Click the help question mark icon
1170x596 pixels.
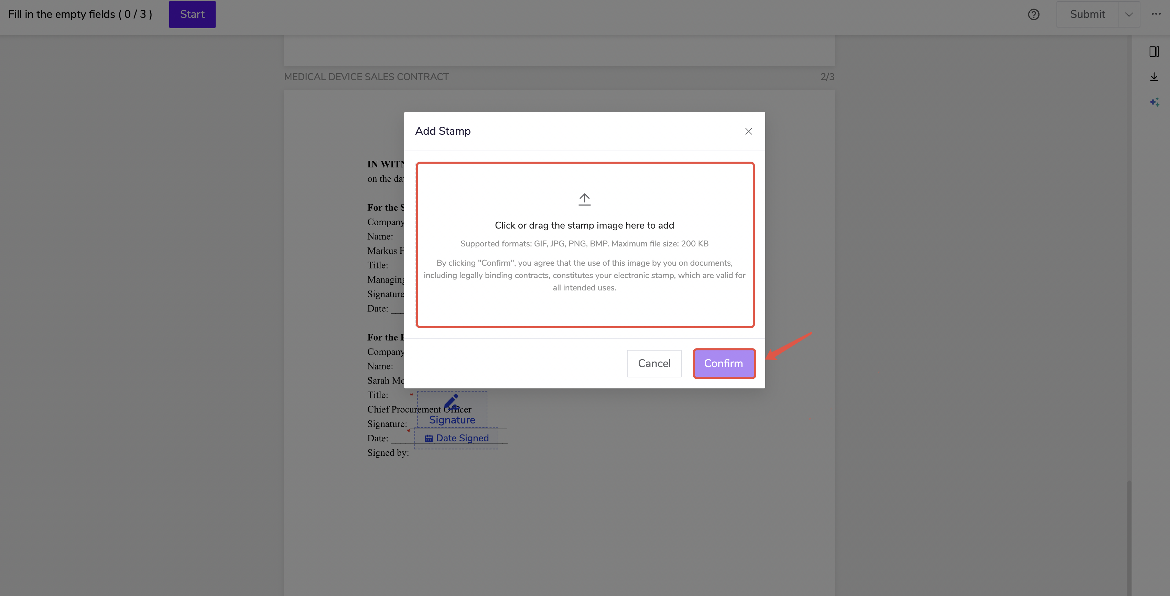1033,14
